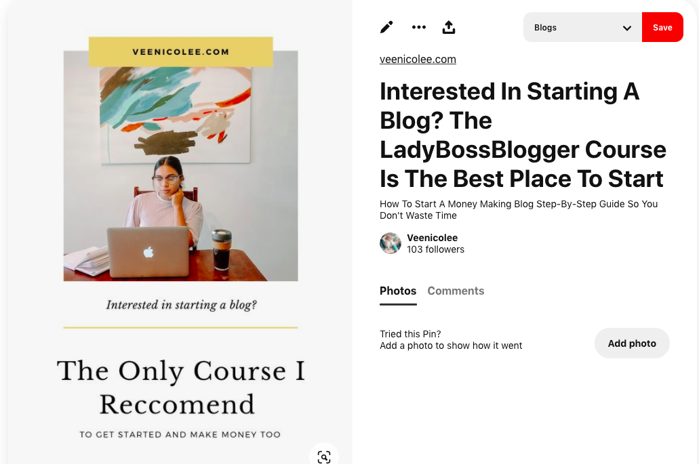The width and height of the screenshot is (699, 464).
Task: Click 'The Only Course I Reccomend' text on pin
Action: click(x=180, y=387)
